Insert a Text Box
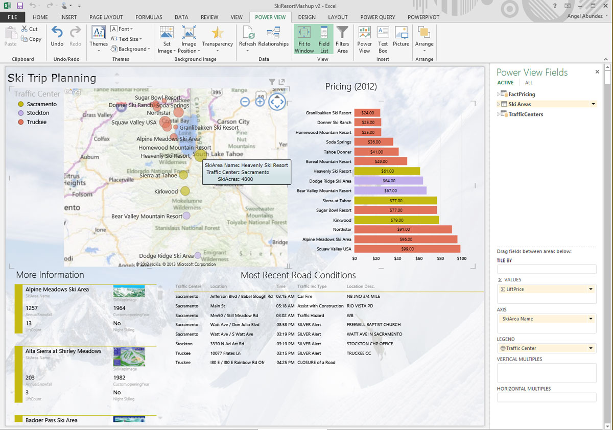This screenshot has width=613, height=430. (x=383, y=40)
